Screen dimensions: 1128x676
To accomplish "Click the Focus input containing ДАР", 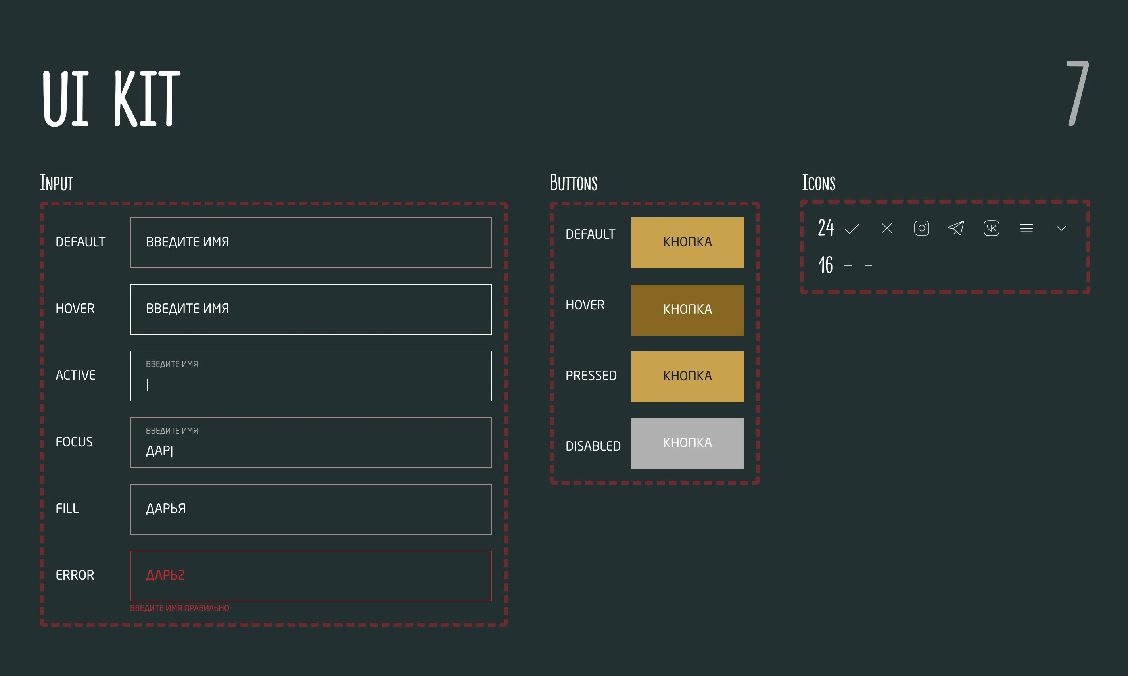I will (x=311, y=442).
